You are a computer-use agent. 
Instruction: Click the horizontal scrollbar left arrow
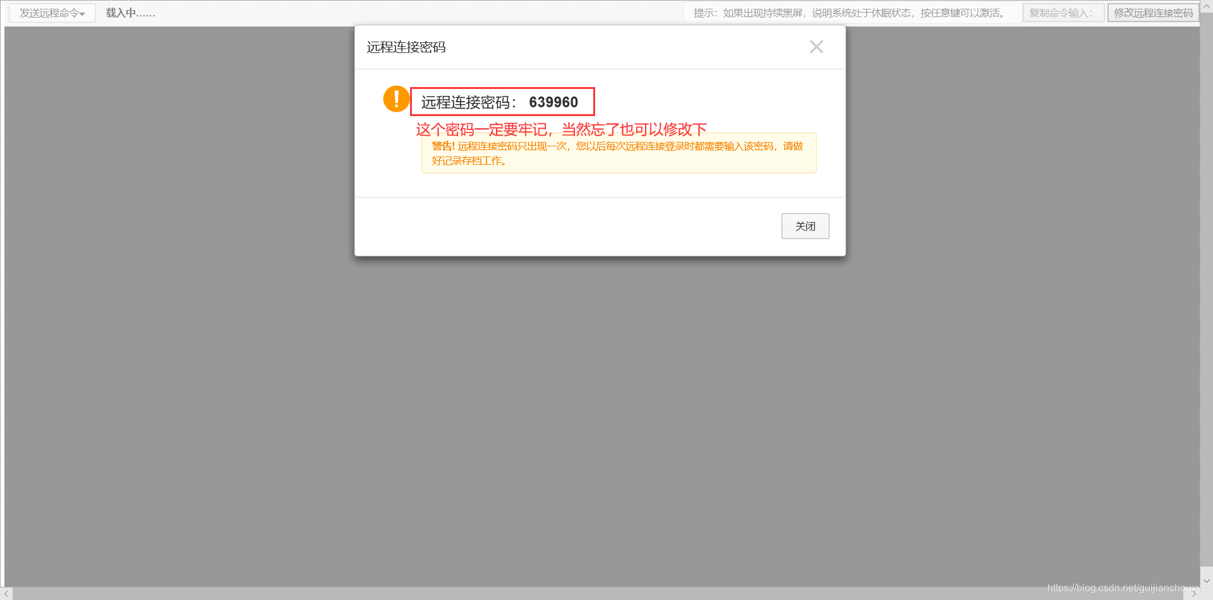(6, 594)
